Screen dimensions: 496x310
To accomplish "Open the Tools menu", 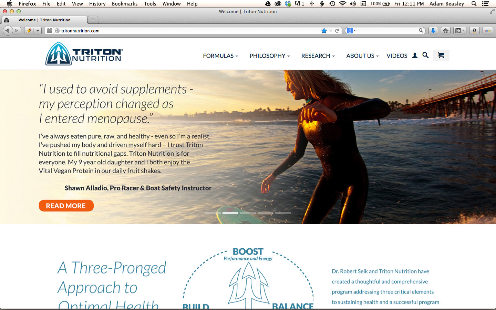I will (x=150, y=4).
